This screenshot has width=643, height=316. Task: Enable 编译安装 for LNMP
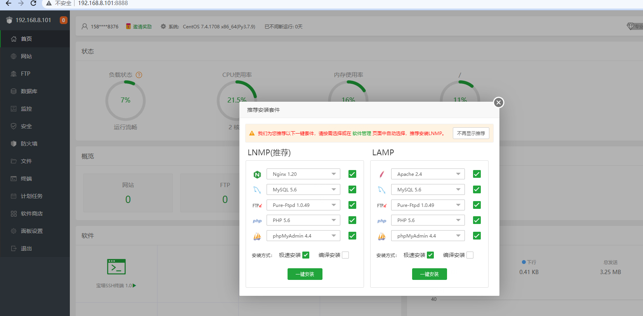tap(345, 255)
